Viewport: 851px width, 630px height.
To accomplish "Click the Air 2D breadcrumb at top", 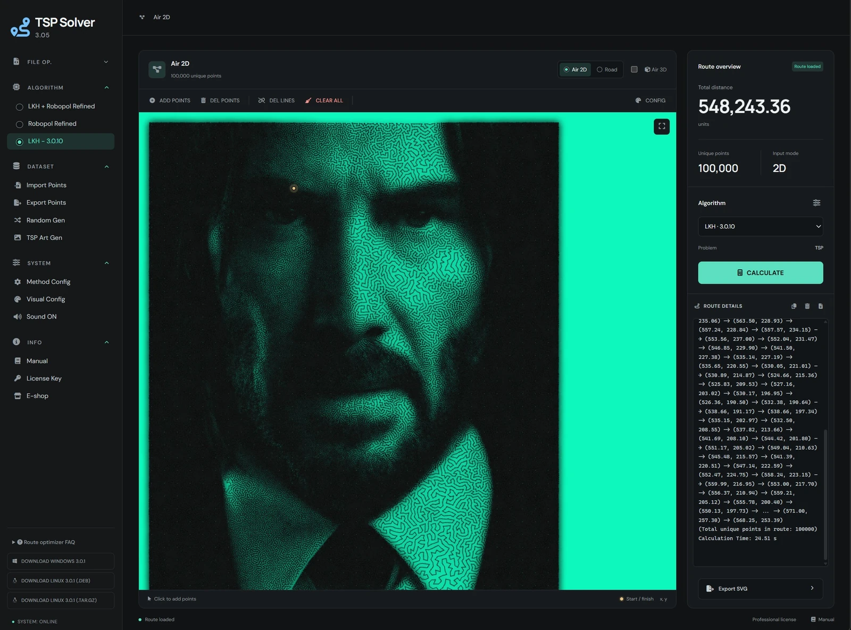I will point(162,17).
